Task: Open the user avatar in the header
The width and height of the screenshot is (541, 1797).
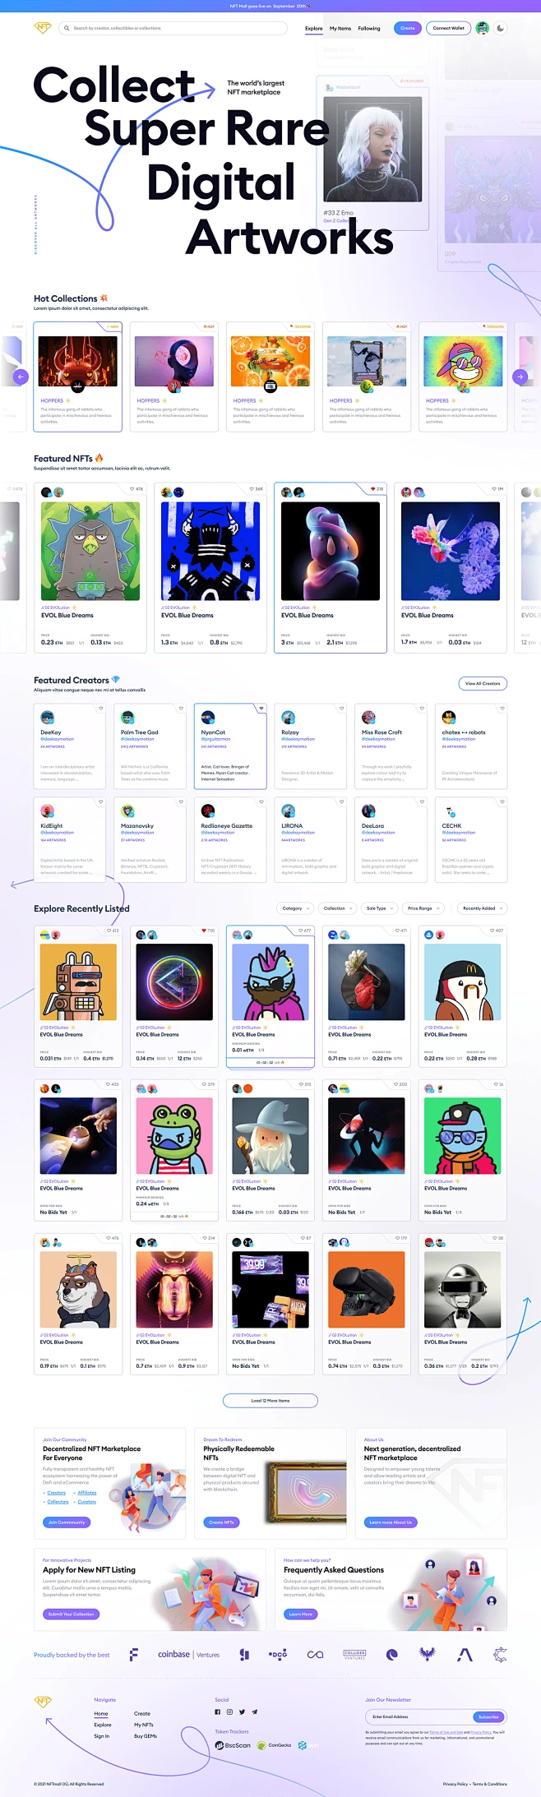Action: (483, 28)
